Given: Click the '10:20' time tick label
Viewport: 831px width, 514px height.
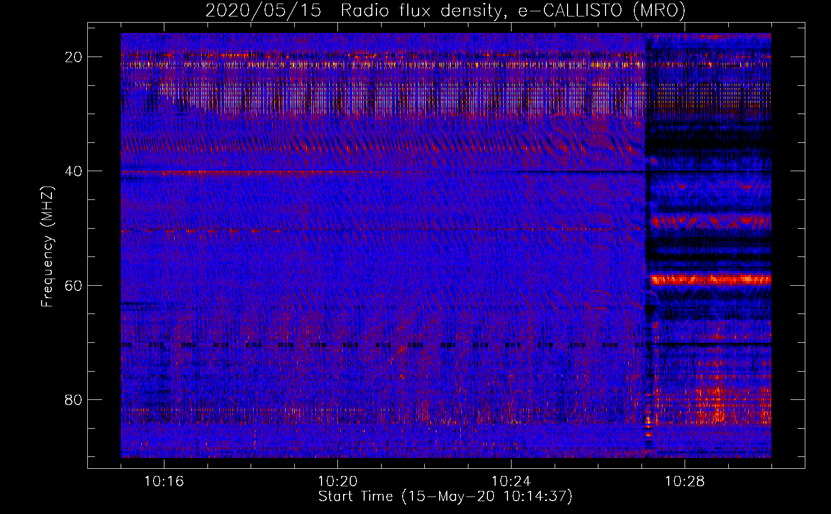Looking at the screenshot, I should (x=337, y=482).
